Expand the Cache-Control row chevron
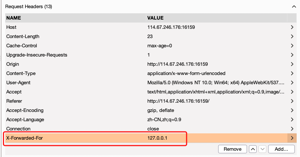The width and height of the screenshot is (300, 157). [292, 45]
